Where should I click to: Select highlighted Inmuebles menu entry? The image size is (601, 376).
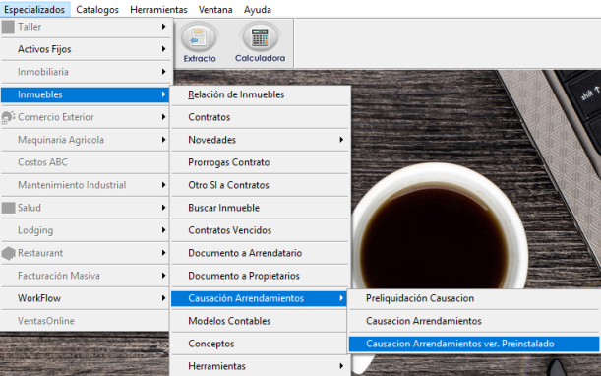click(86, 94)
